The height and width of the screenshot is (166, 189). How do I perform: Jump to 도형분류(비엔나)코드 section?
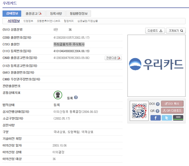(x=48, y=21)
